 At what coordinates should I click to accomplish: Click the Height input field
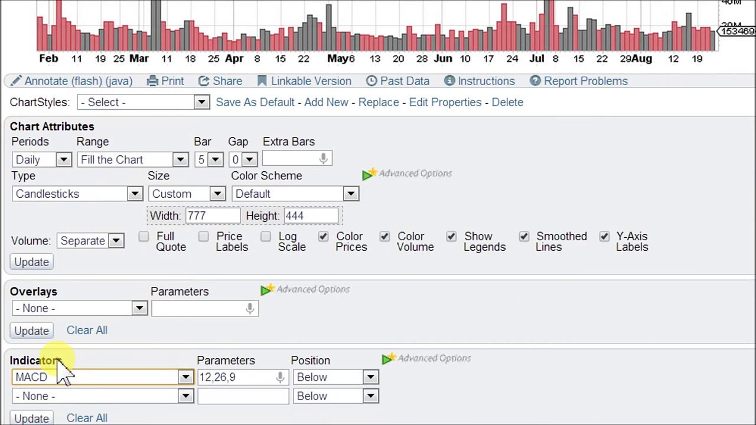[311, 216]
